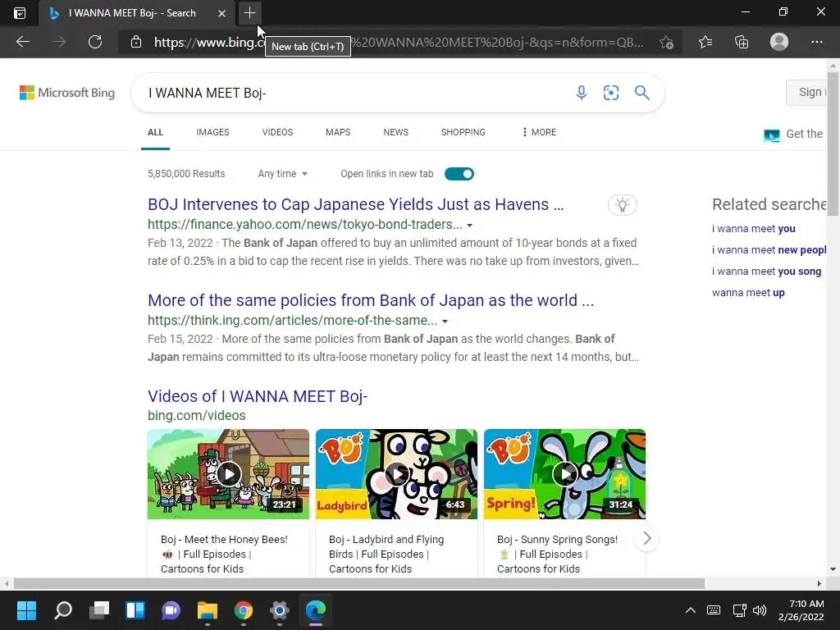This screenshot has height=630, width=840.
Task: Select related search wanna meet up
Action: click(x=748, y=293)
